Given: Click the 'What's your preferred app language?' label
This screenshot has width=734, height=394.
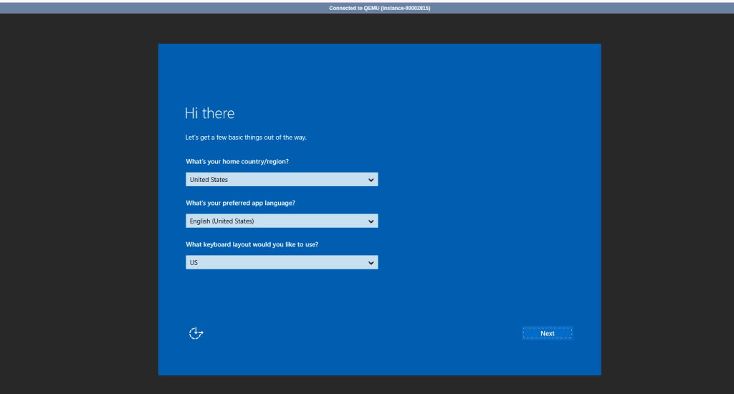Looking at the screenshot, I should (241, 203).
